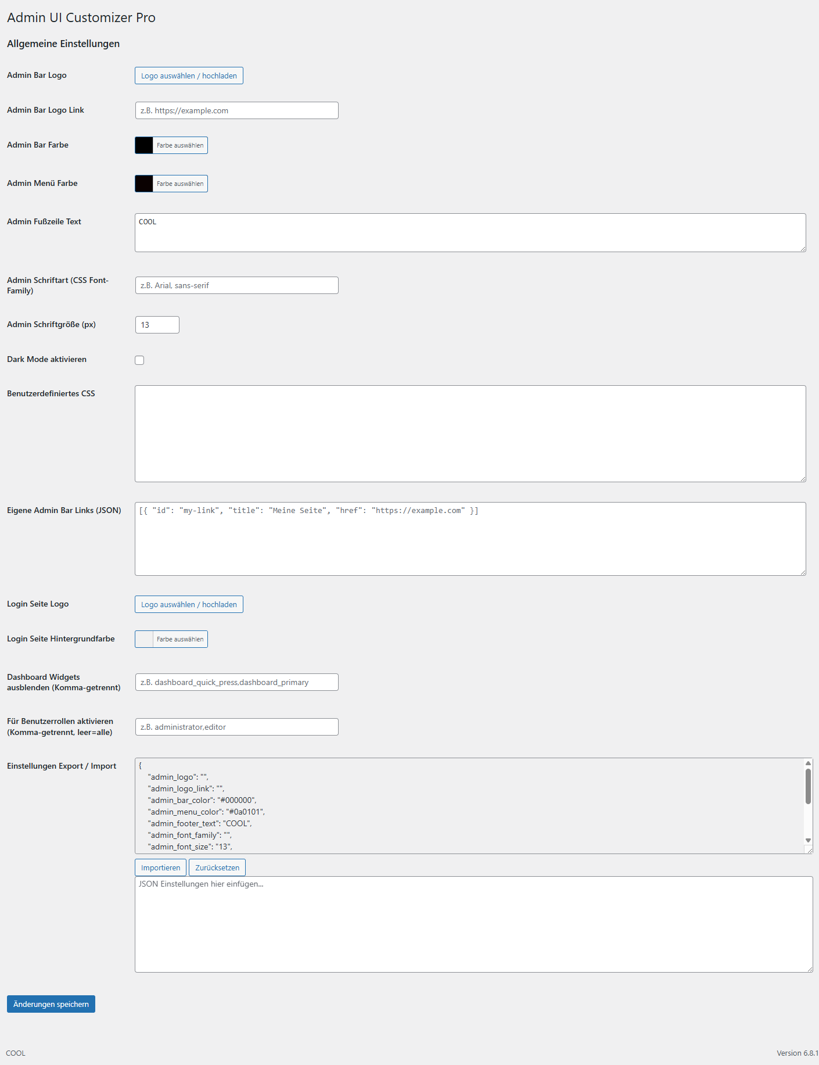Click Admin Bar Logo Link label
The image size is (819, 1065).
[45, 110]
